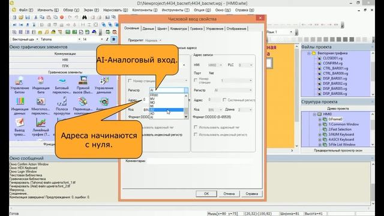Viewport: 384px width, 216px height.
Task: Select the Битовый переключатель component icon
Action: 62,81
